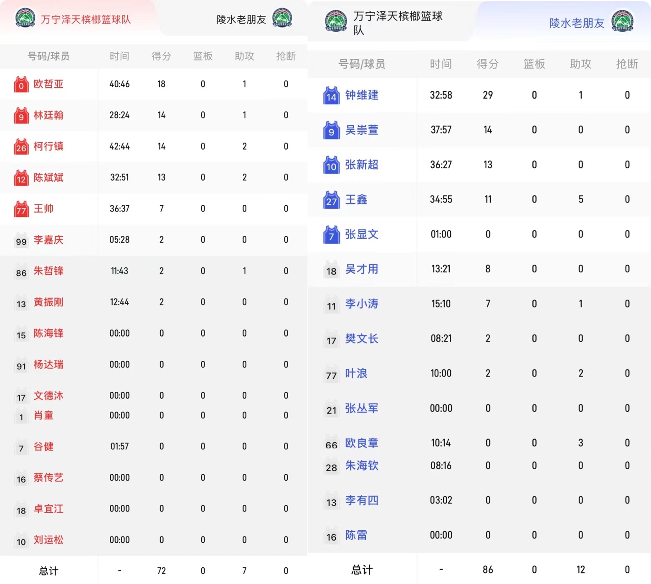651x584 pixels.
Task: Click the gray 99 jersey icon beside 李嘉庆
Action: pyautogui.click(x=21, y=241)
